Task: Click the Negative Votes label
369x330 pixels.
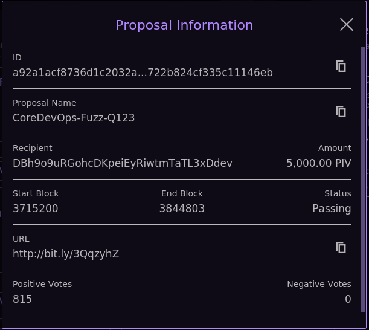Action: click(319, 284)
